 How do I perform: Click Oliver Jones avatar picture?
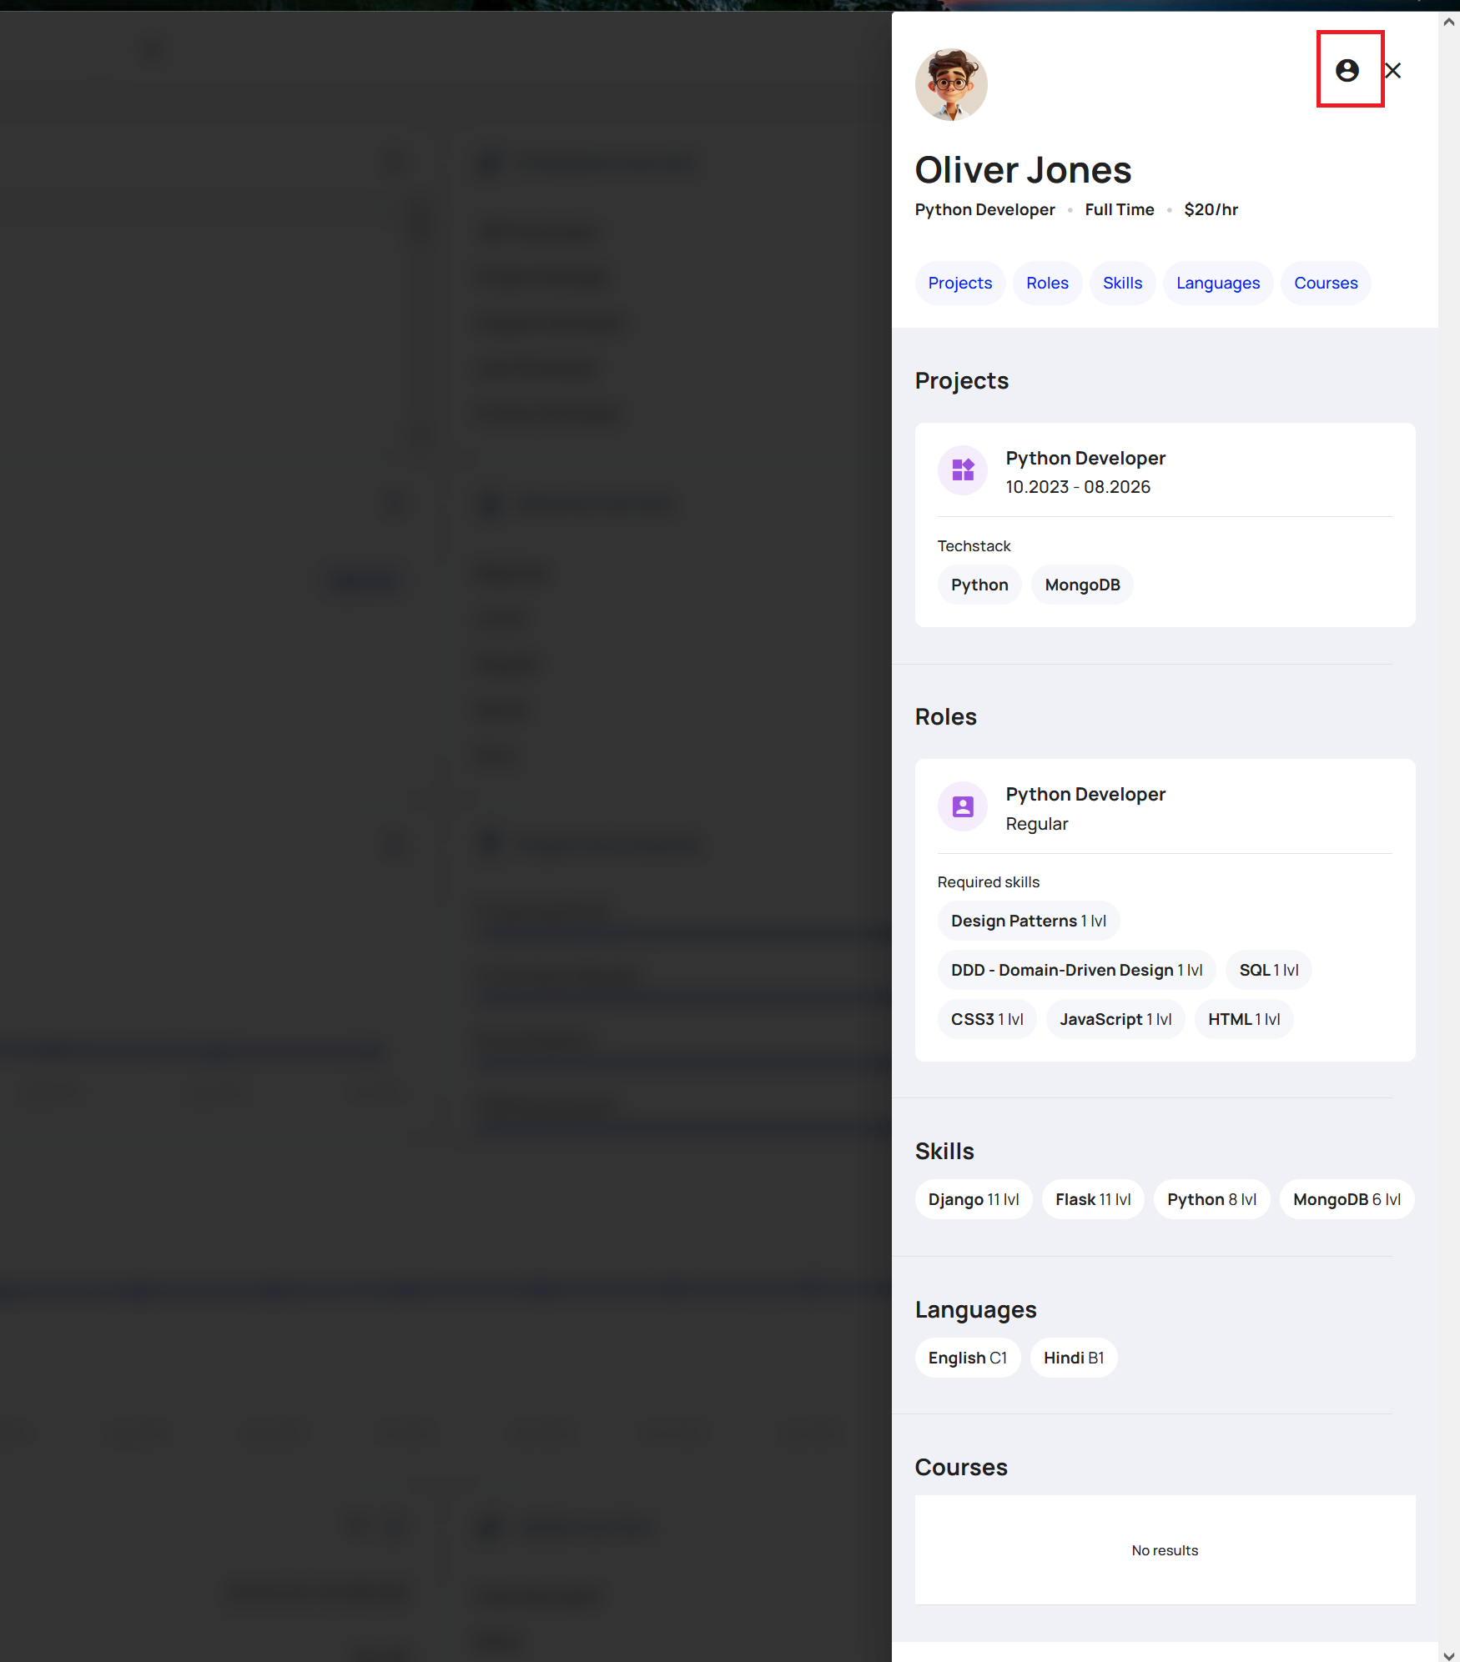[x=951, y=84]
